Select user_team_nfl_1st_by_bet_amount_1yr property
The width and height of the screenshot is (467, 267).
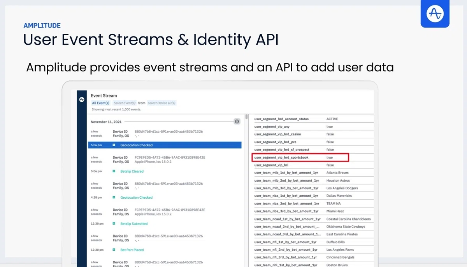[286, 242]
